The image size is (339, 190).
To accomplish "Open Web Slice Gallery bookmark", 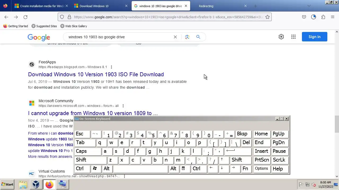I will [x=74, y=26].
